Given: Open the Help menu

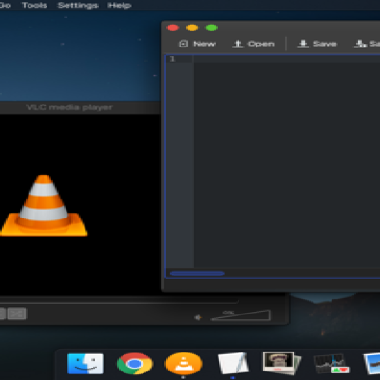Looking at the screenshot, I should click(x=120, y=5).
